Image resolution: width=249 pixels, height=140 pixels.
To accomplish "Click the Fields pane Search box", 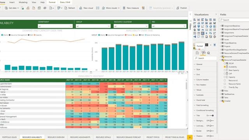I will (x=234, y=20).
